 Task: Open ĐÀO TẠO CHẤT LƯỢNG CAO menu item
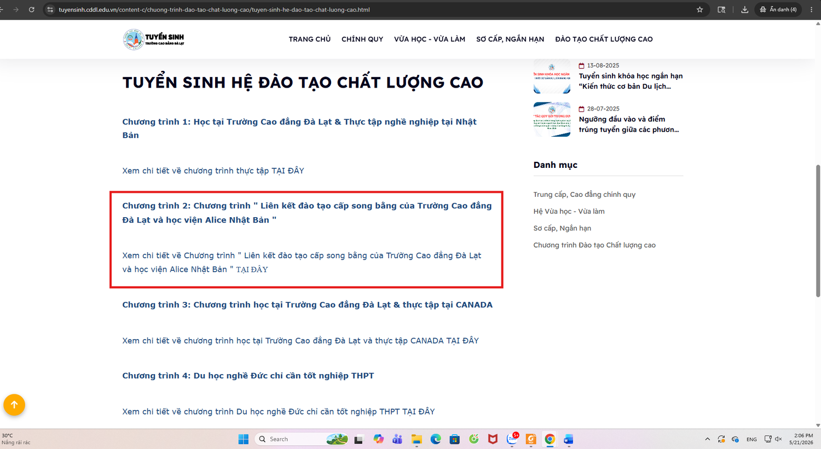click(x=604, y=39)
